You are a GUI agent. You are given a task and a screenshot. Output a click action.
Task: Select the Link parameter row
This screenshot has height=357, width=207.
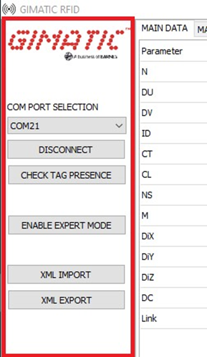(x=173, y=318)
